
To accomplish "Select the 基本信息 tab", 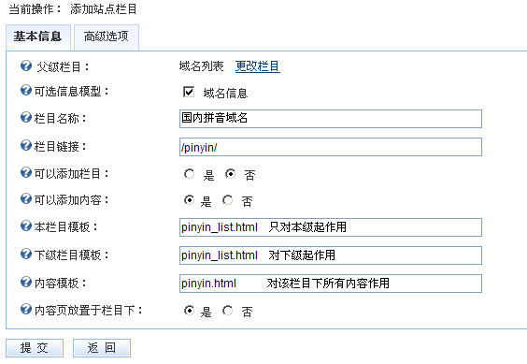I will 38,36.
